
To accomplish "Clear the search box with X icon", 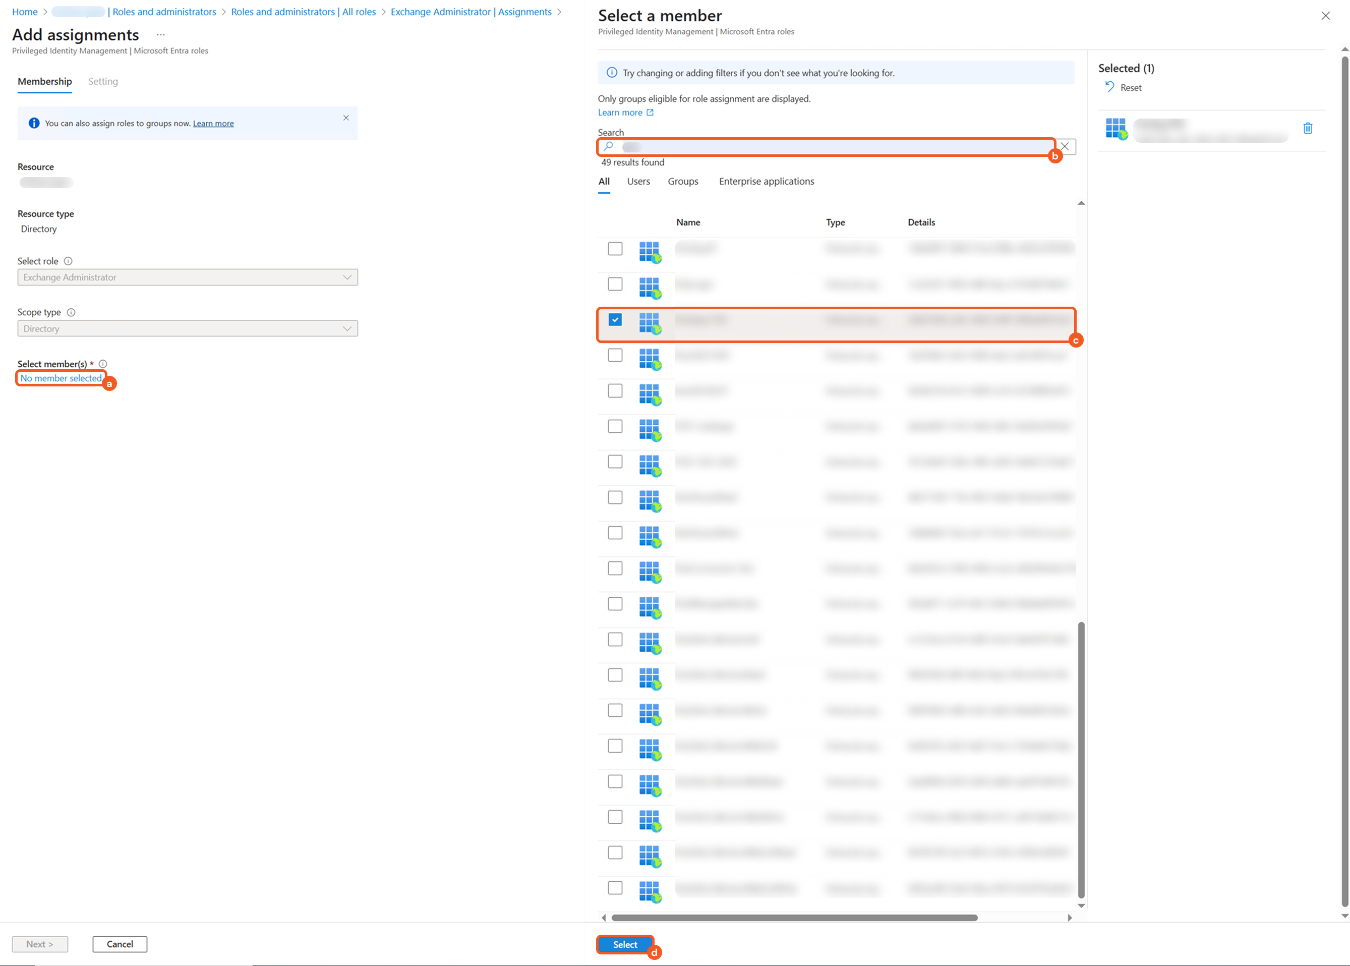I will (1065, 146).
